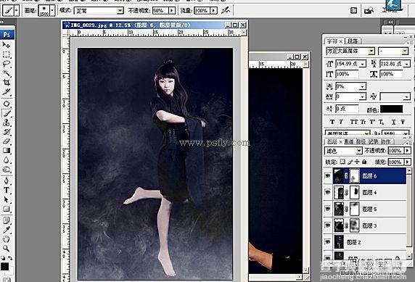Toggle lock position in Layers panel

pos(357,162)
